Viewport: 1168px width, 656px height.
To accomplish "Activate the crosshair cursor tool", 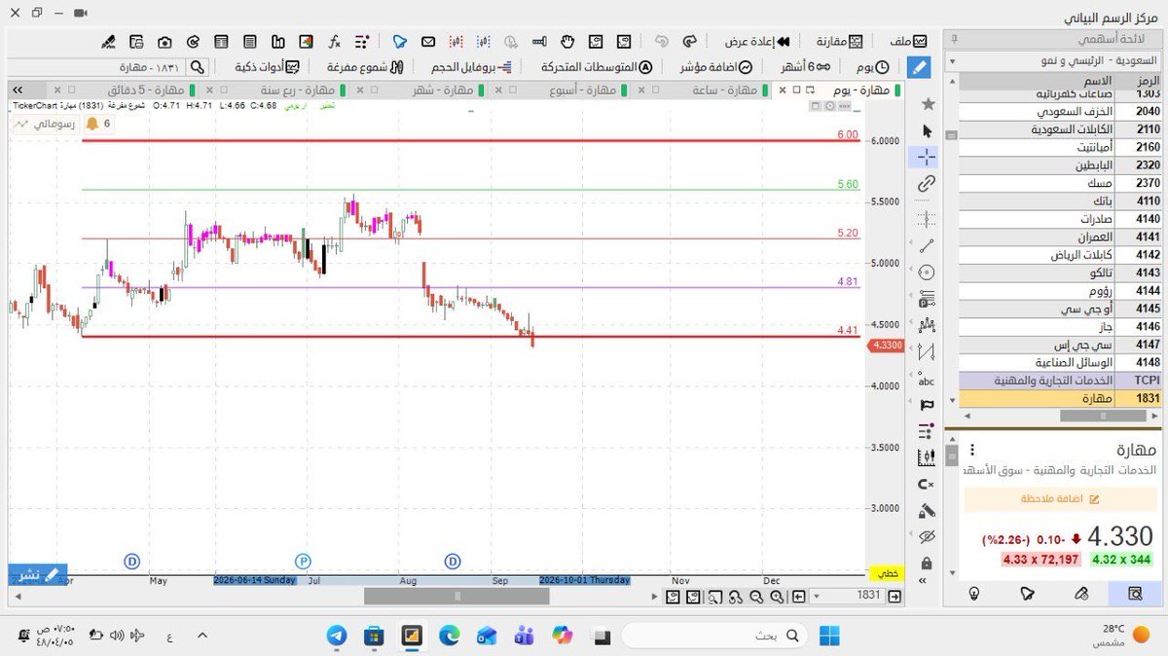I will click(926, 157).
